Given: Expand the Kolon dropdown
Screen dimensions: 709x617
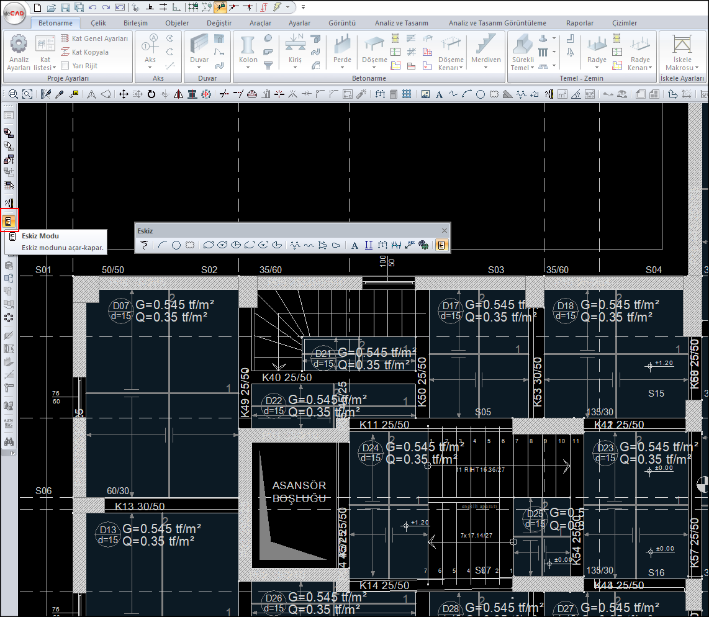Looking at the screenshot, I should [248, 68].
